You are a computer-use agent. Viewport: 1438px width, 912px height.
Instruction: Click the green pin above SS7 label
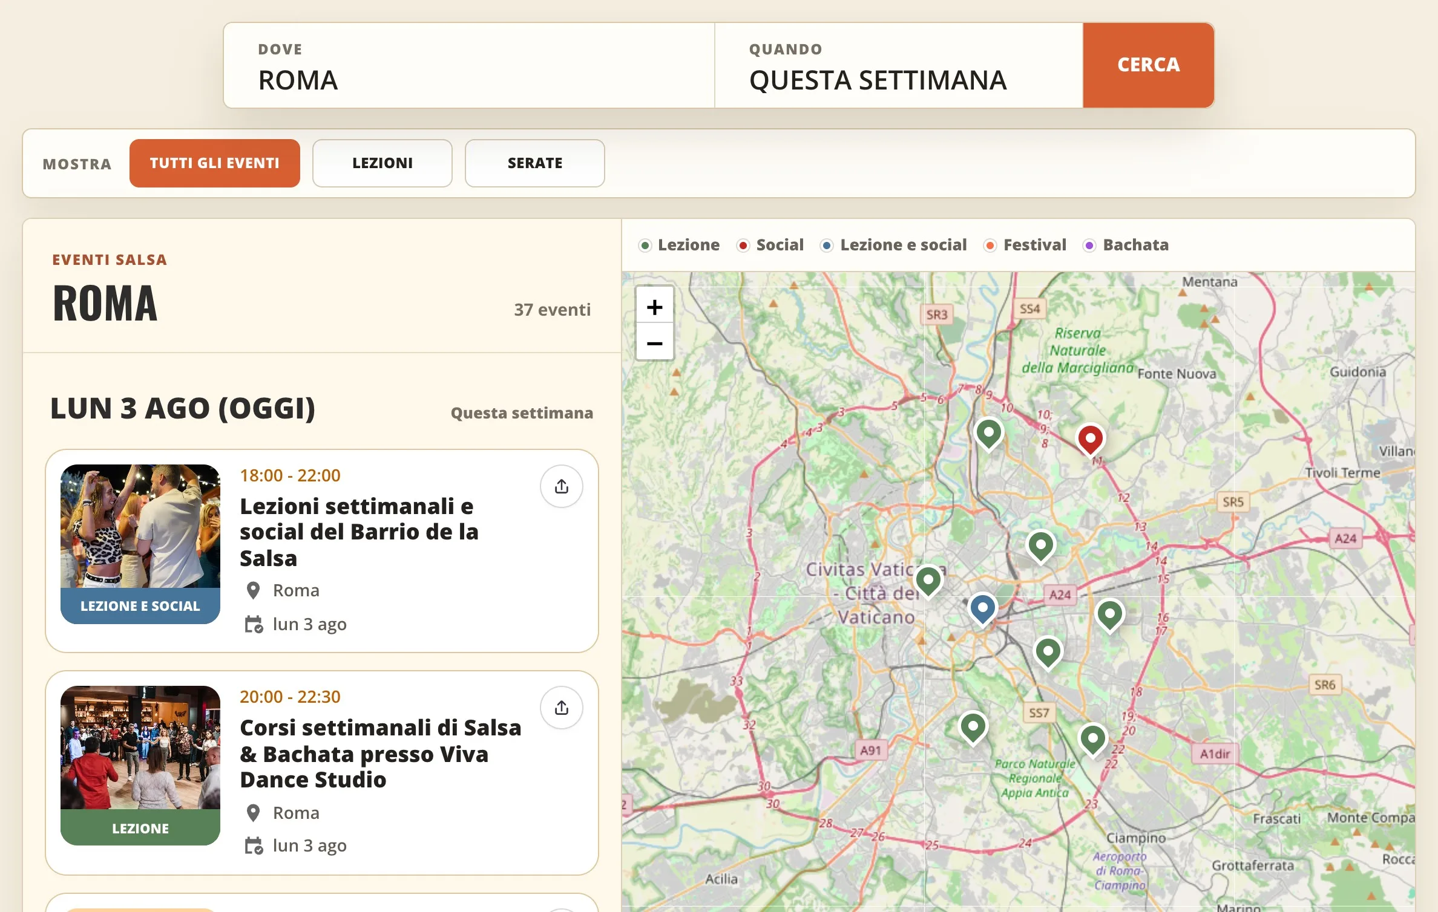click(x=1048, y=653)
